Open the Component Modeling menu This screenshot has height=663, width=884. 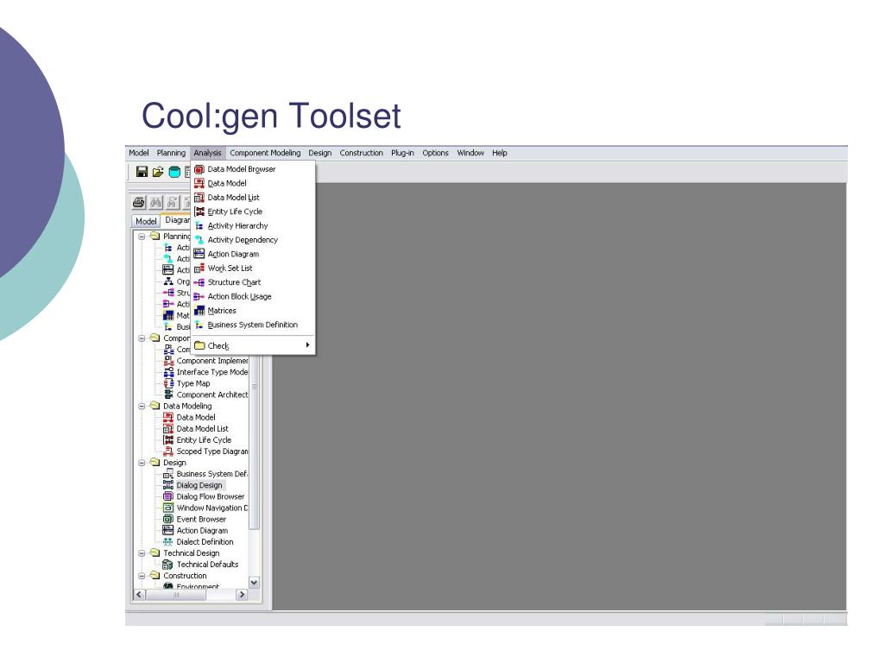point(265,153)
